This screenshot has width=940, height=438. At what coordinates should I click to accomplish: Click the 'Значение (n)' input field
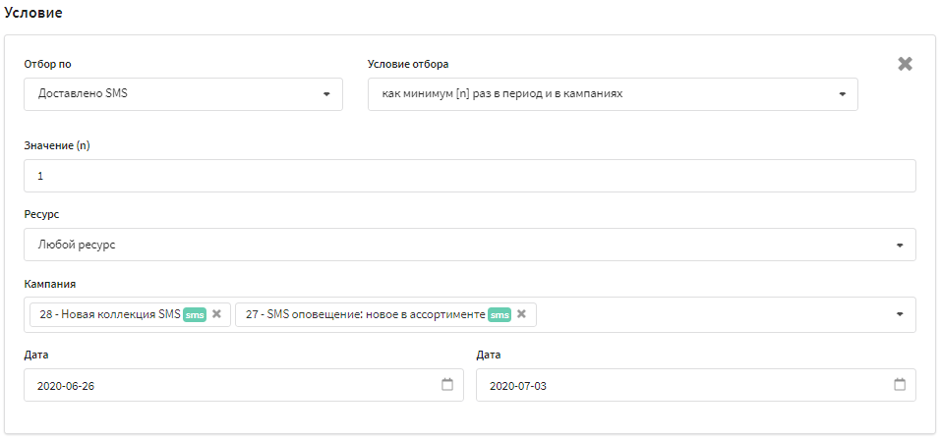pos(469,176)
